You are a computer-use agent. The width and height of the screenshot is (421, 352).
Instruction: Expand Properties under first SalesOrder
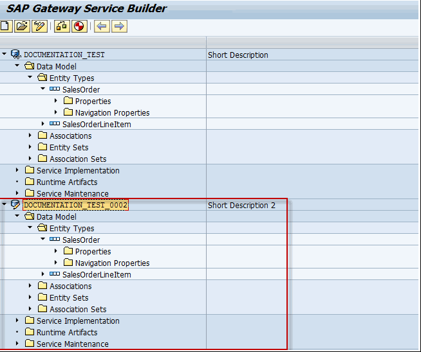[x=56, y=101]
